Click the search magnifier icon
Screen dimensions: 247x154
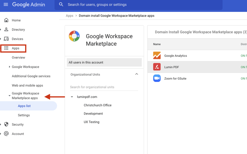[61, 4]
